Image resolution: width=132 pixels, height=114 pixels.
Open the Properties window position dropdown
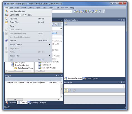[119, 82]
